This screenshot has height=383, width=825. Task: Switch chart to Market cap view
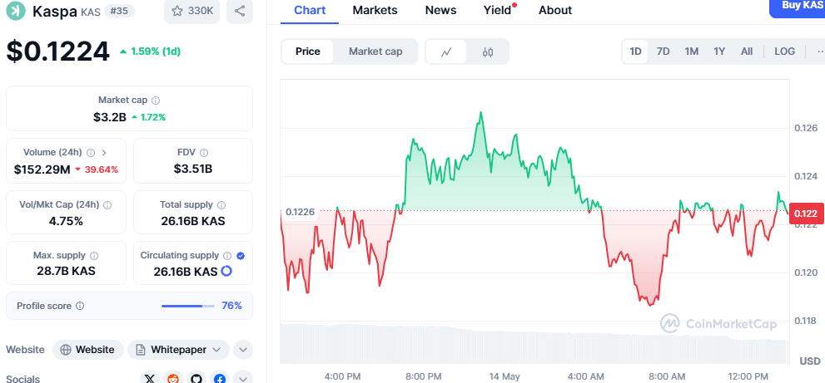pos(375,52)
